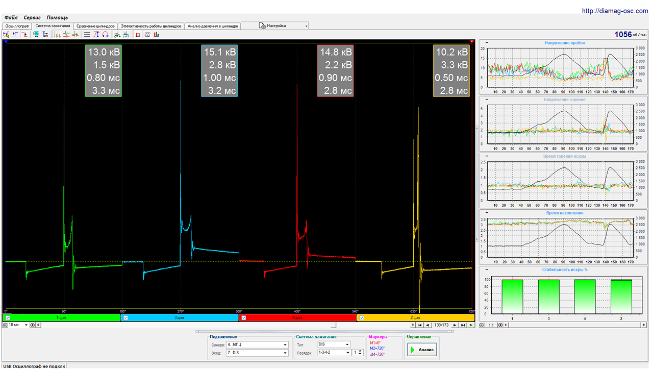Screen dimensions: 653x370
Task: Click the 1056 об./мин RPM readout
Action: coord(631,35)
